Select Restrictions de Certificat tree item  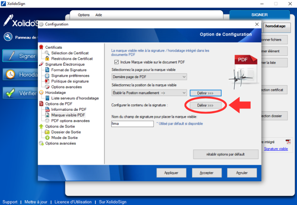pyautogui.click(x=72, y=59)
